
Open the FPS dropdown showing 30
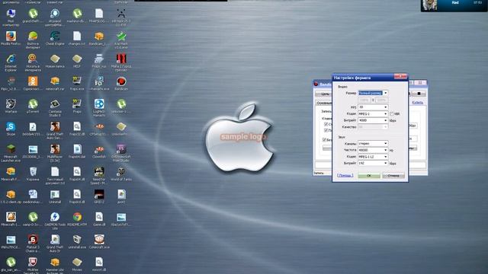pos(373,107)
